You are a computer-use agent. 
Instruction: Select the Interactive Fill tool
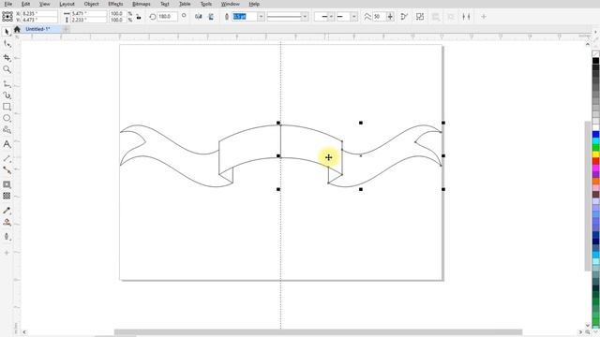pyautogui.click(x=7, y=222)
